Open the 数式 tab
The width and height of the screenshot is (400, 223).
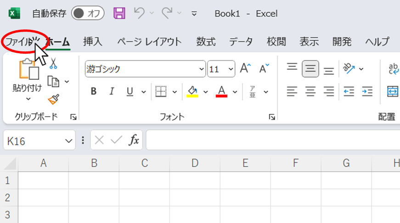pyautogui.click(x=206, y=42)
